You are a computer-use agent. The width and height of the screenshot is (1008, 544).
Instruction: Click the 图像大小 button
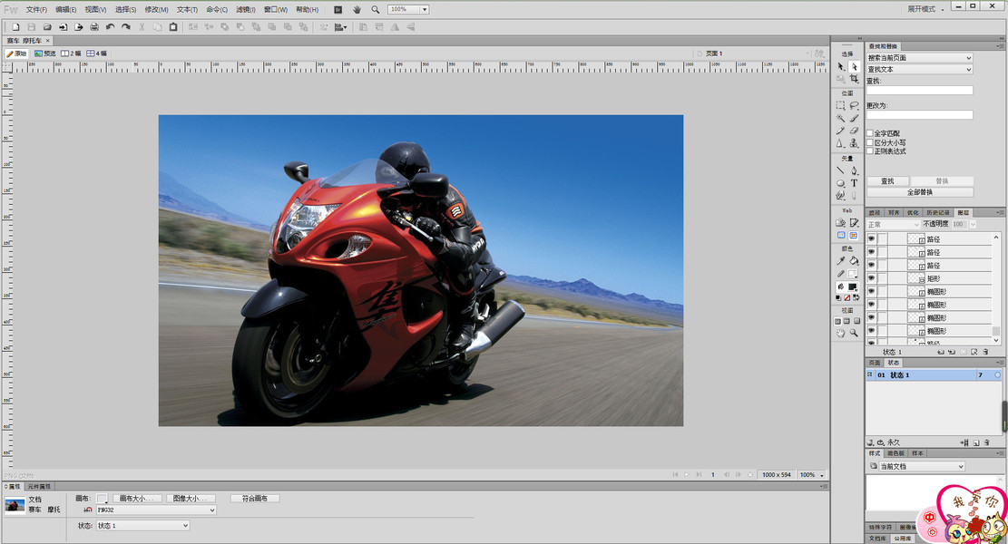(x=191, y=499)
